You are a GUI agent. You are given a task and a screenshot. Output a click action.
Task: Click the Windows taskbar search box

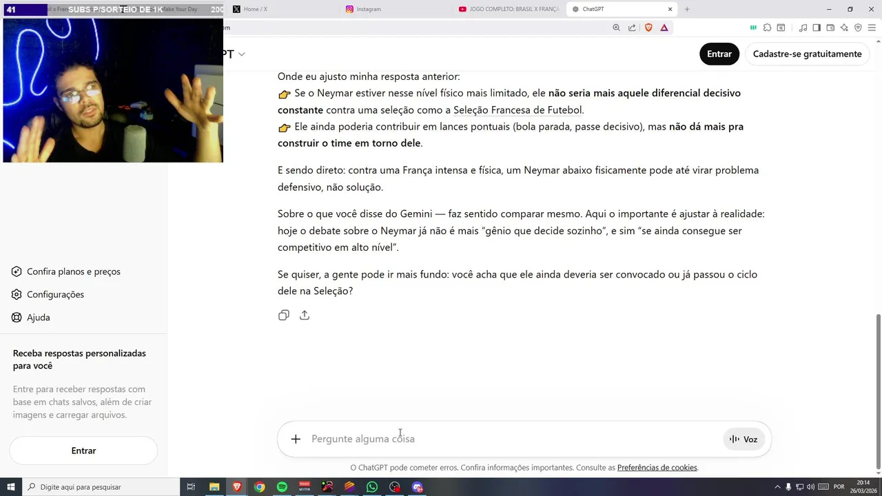[101, 487]
